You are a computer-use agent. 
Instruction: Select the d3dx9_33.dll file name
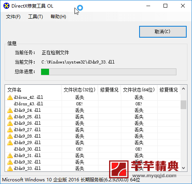click(x=27, y=168)
